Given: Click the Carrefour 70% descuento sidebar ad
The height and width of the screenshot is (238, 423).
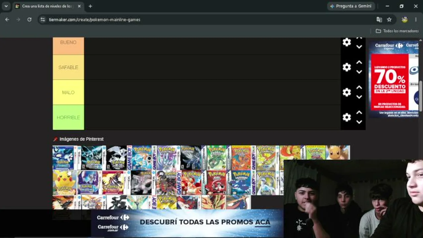Looking at the screenshot, I should (x=394, y=80).
